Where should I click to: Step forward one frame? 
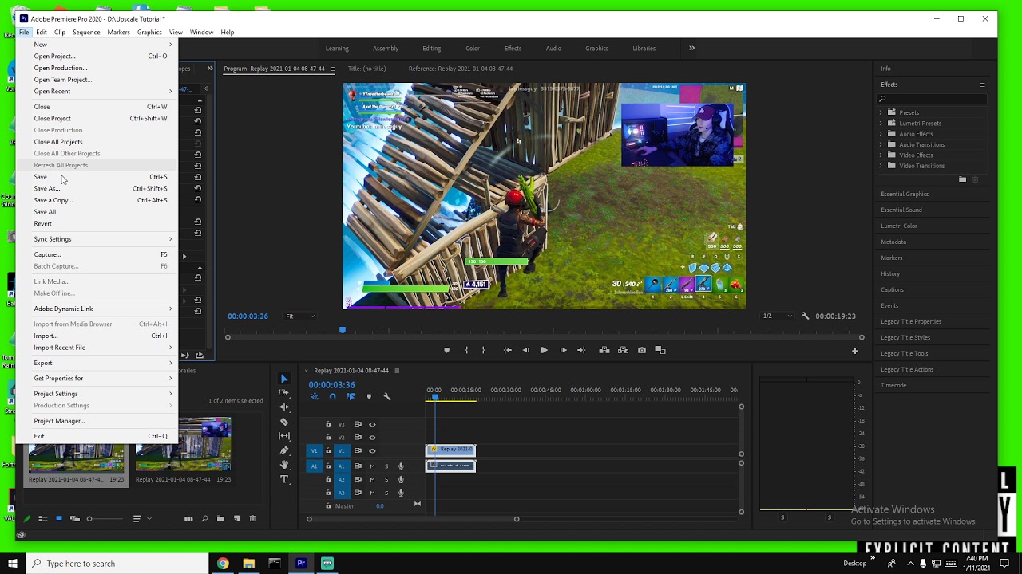point(563,350)
